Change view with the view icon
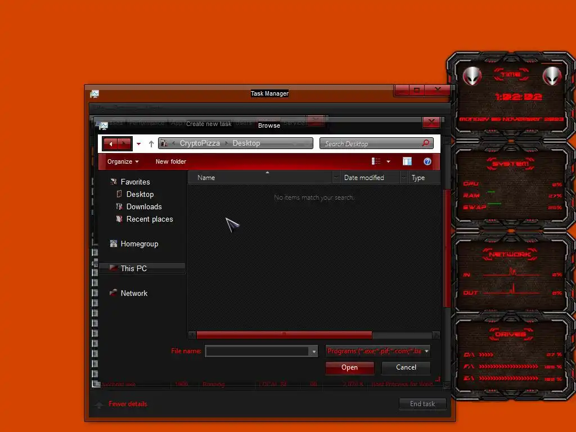This screenshot has width=576, height=432. [376, 161]
